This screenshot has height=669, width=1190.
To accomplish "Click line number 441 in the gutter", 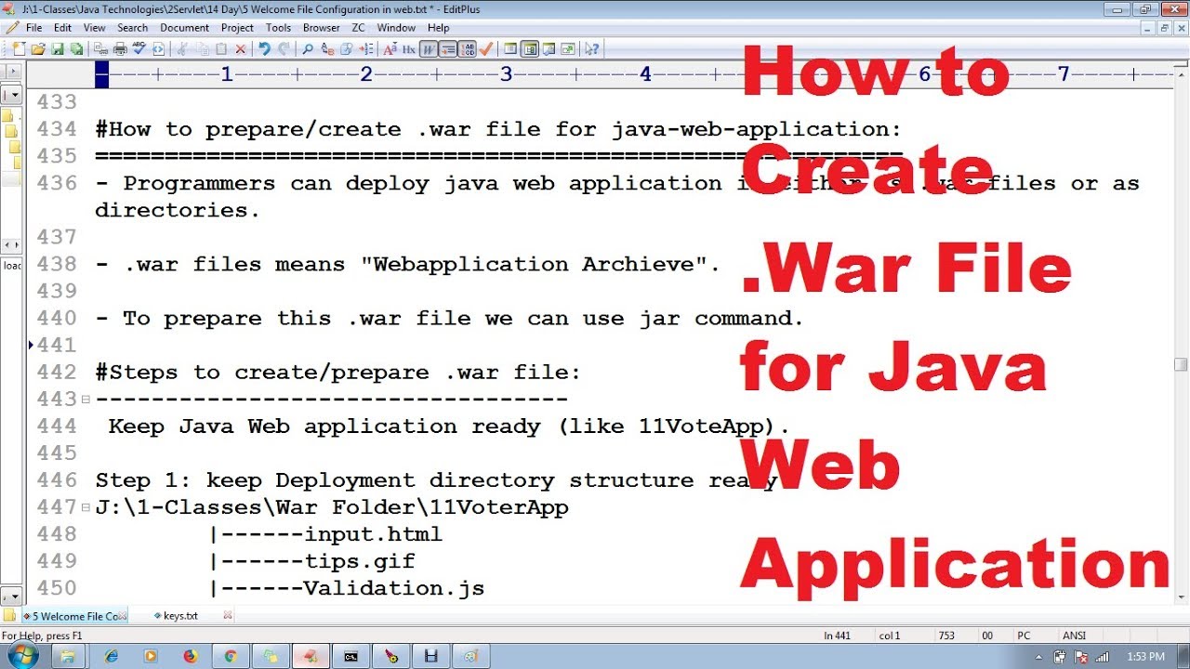I will point(57,345).
